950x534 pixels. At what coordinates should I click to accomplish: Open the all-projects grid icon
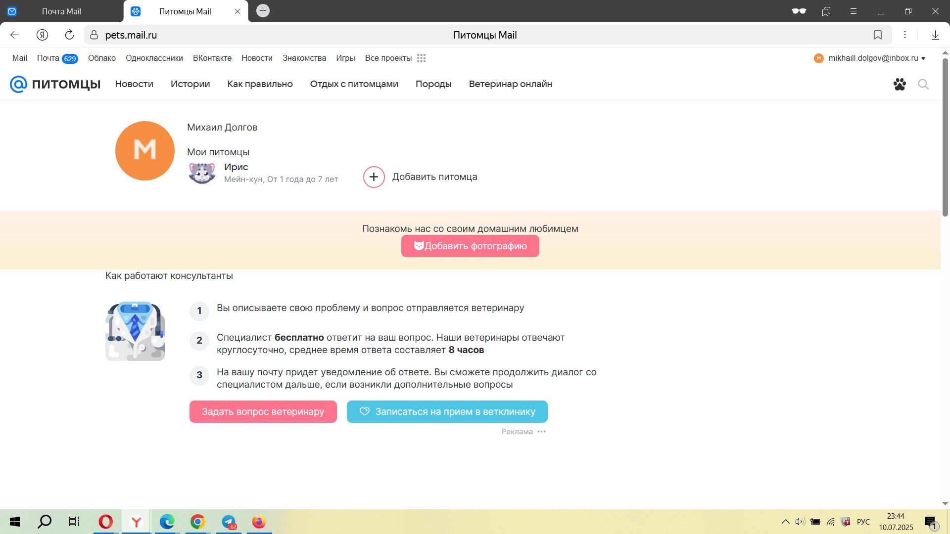(x=422, y=58)
